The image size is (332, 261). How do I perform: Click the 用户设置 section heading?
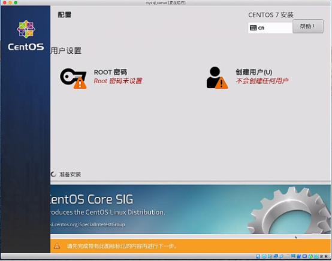(x=66, y=51)
